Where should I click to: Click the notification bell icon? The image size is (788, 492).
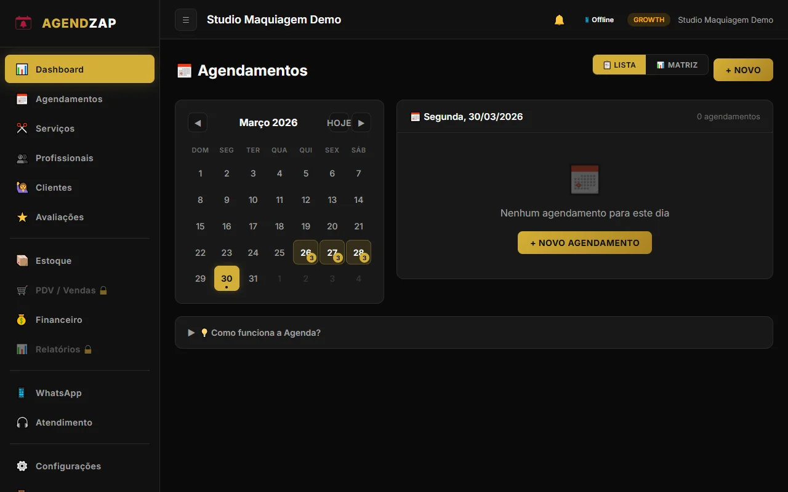[559, 20]
